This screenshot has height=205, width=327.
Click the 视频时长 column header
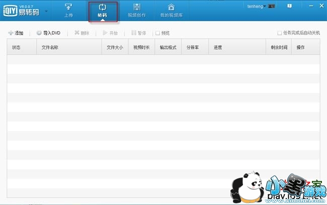tap(141, 47)
